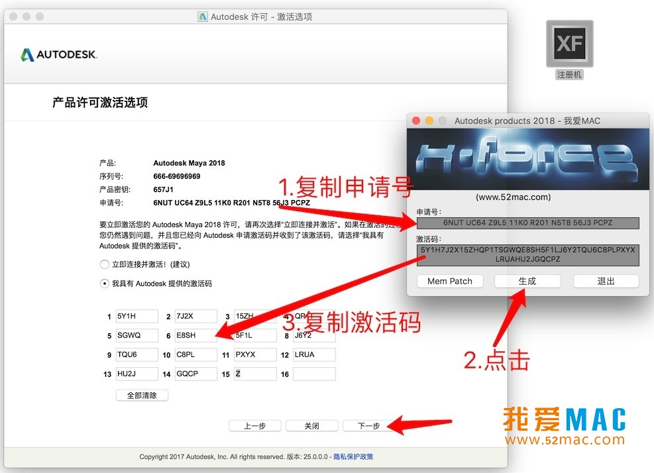Click the 退出 button
This screenshot has height=473, width=654.
tap(606, 281)
